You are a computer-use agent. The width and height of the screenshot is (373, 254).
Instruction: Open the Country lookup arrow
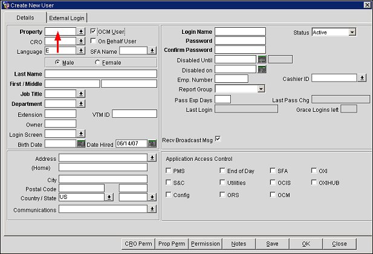click(x=109, y=197)
